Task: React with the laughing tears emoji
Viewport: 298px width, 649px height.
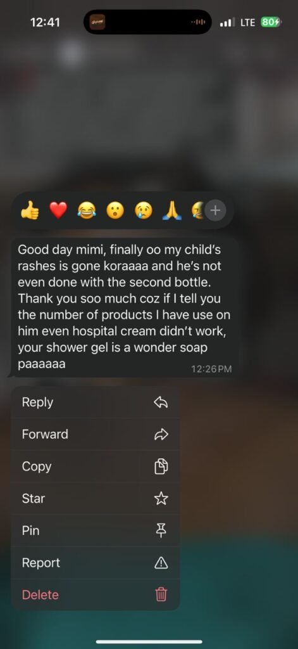Action: [87, 212]
